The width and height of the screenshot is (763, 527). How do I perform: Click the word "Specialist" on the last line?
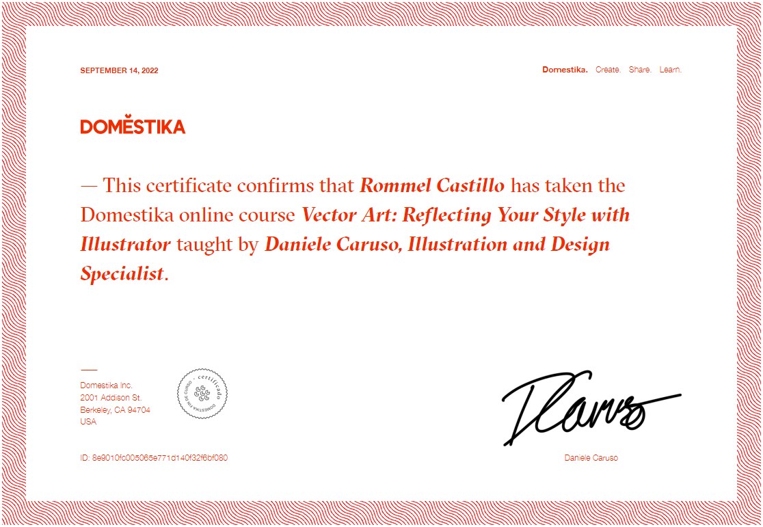pos(122,274)
